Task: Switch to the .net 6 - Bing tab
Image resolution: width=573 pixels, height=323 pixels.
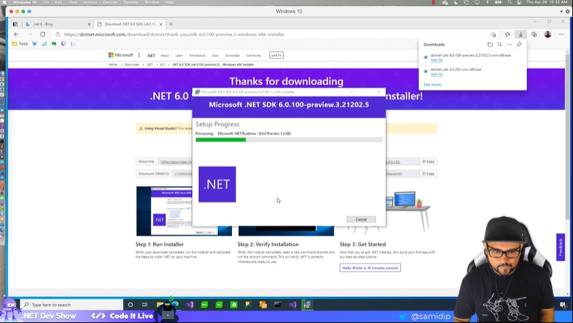Action: click(x=57, y=24)
